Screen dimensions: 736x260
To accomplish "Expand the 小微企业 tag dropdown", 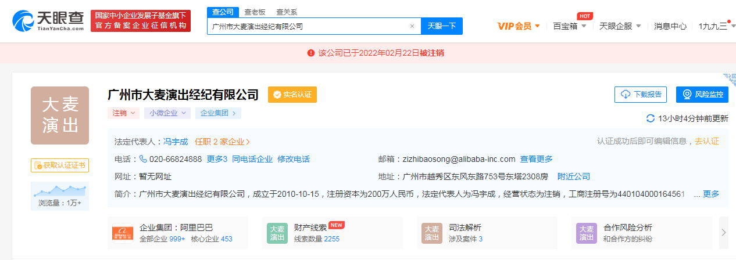I will [167, 113].
